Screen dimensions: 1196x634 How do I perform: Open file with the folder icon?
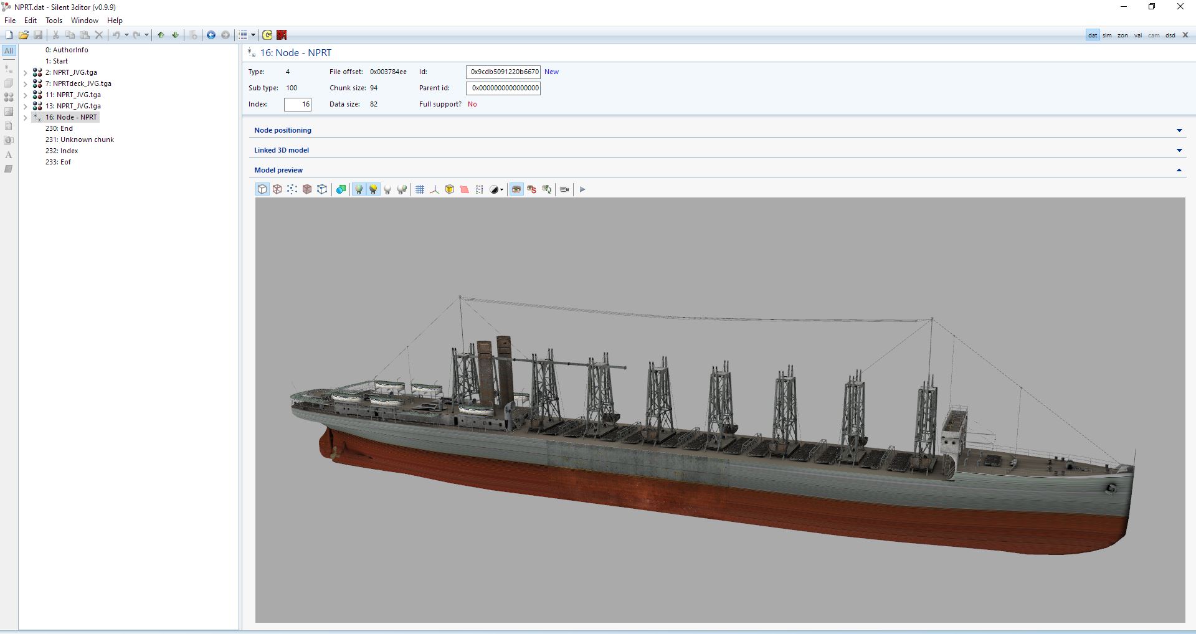(x=24, y=35)
